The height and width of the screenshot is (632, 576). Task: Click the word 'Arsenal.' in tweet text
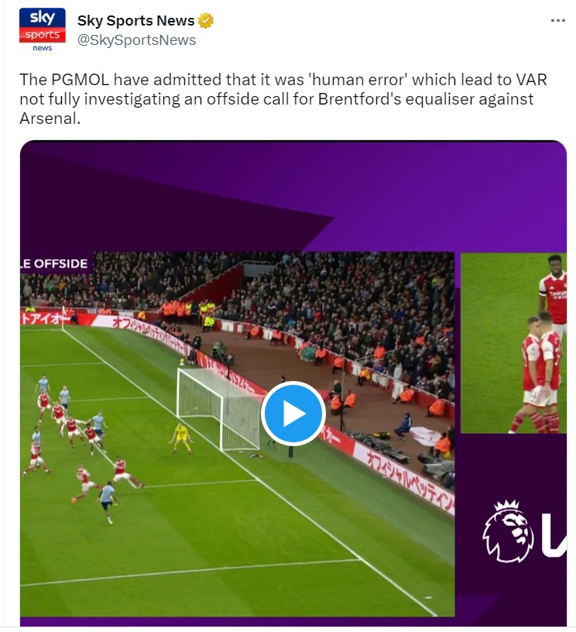click(x=50, y=118)
